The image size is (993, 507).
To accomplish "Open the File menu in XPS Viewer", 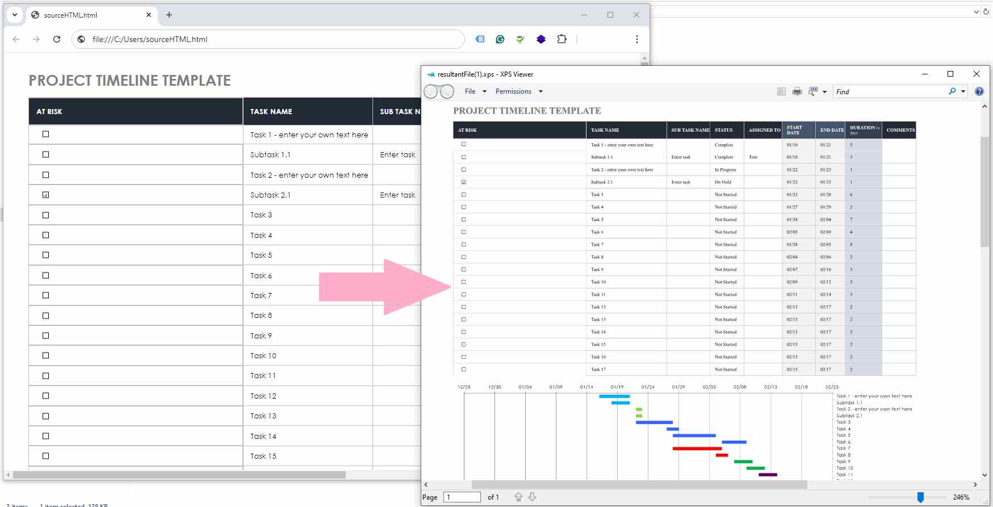I will click(x=470, y=91).
